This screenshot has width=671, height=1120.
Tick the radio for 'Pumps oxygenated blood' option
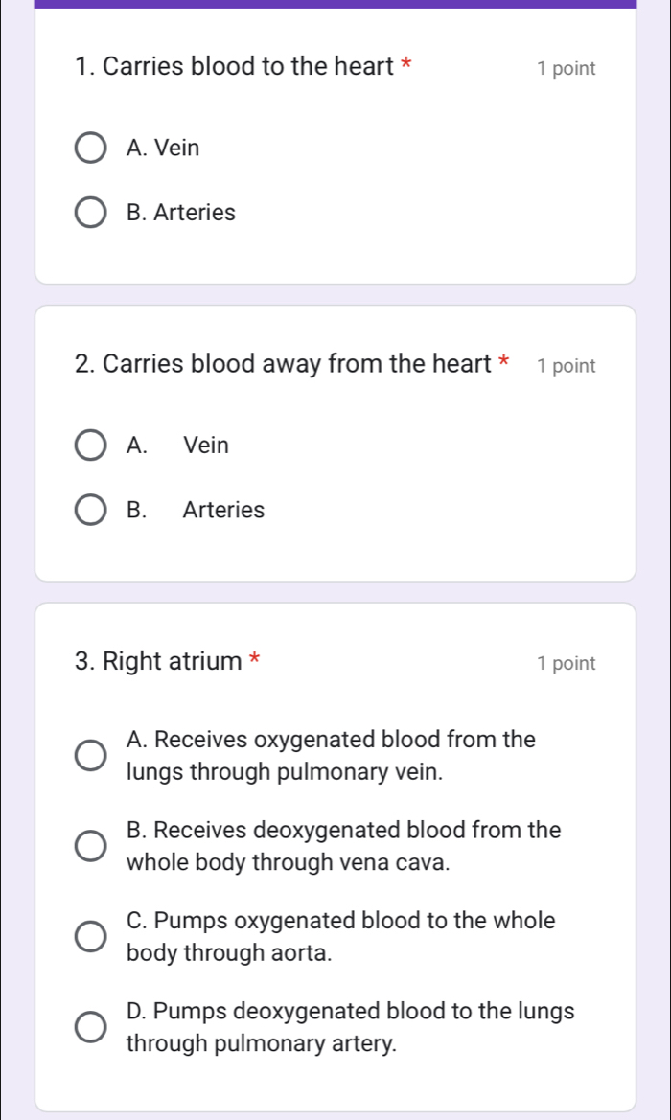click(x=91, y=936)
